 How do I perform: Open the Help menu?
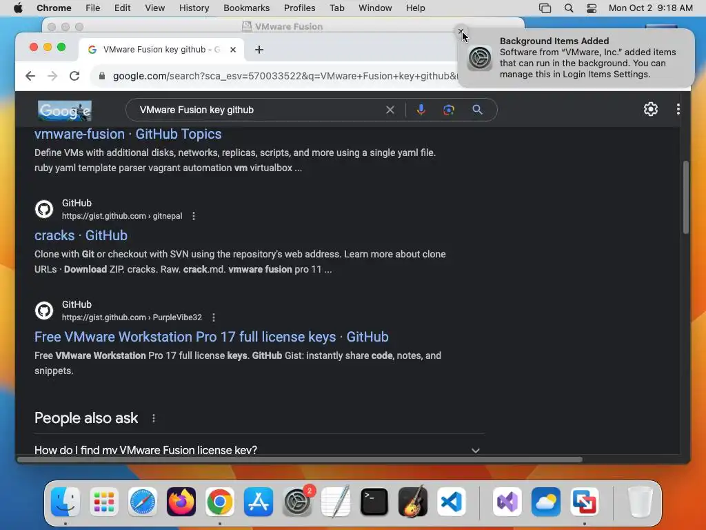click(x=415, y=8)
